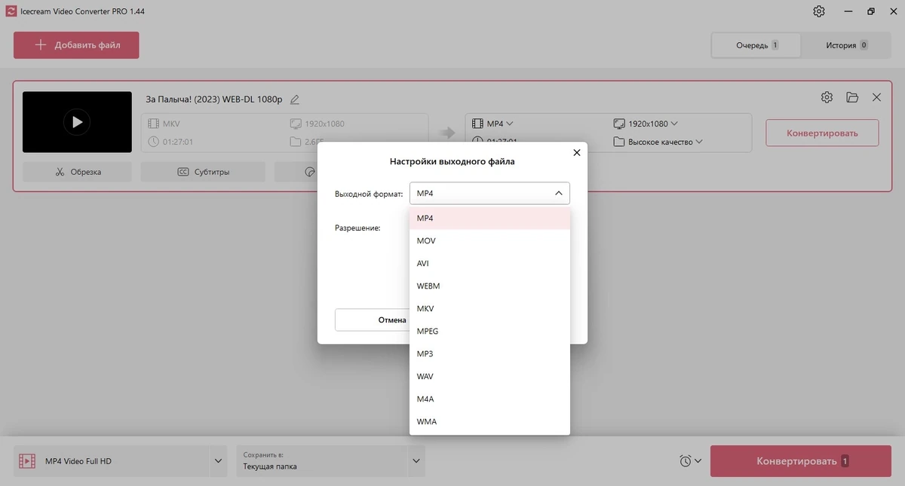The width and height of the screenshot is (905, 486).
Task: Play the video preview thumbnail
Action: coord(77,122)
